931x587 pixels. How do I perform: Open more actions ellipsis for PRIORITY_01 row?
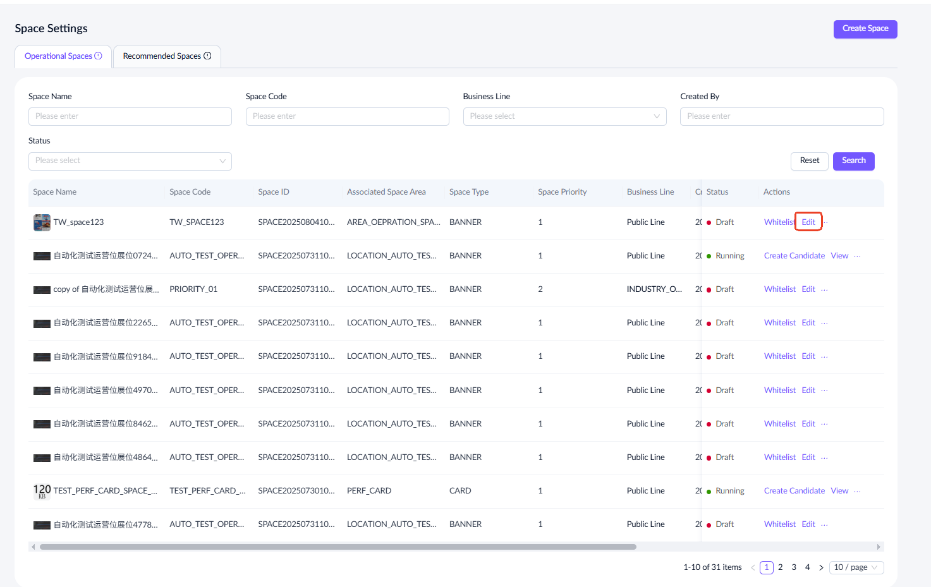tap(824, 289)
